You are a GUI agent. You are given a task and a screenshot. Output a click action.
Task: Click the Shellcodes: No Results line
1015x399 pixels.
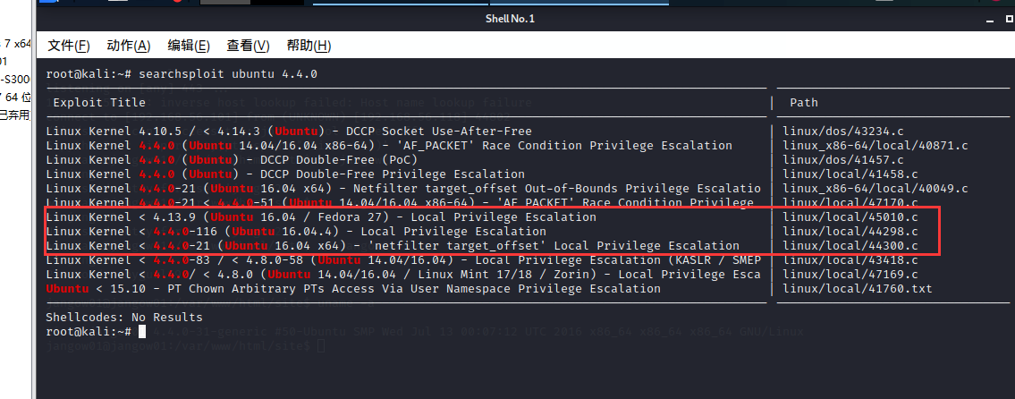(123, 318)
